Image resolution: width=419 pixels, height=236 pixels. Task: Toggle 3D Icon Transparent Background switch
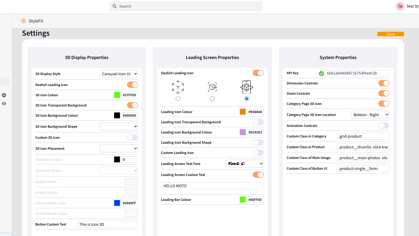point(133,105)
